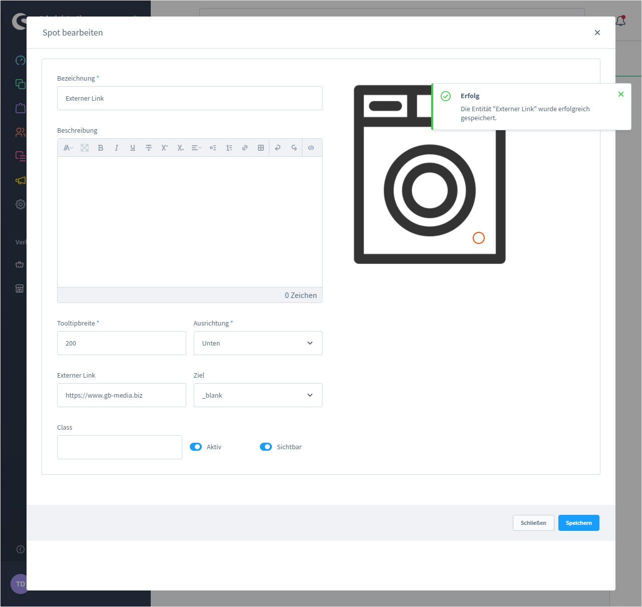Click the orange spot marker on image
This screenshot has height=607, width=642.
coord(479,238)
